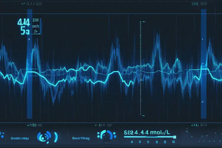Image resolution: width=222 pixels, height=148 pixels.
Task: Select the right vertical blue range marker
Action: 203,89
